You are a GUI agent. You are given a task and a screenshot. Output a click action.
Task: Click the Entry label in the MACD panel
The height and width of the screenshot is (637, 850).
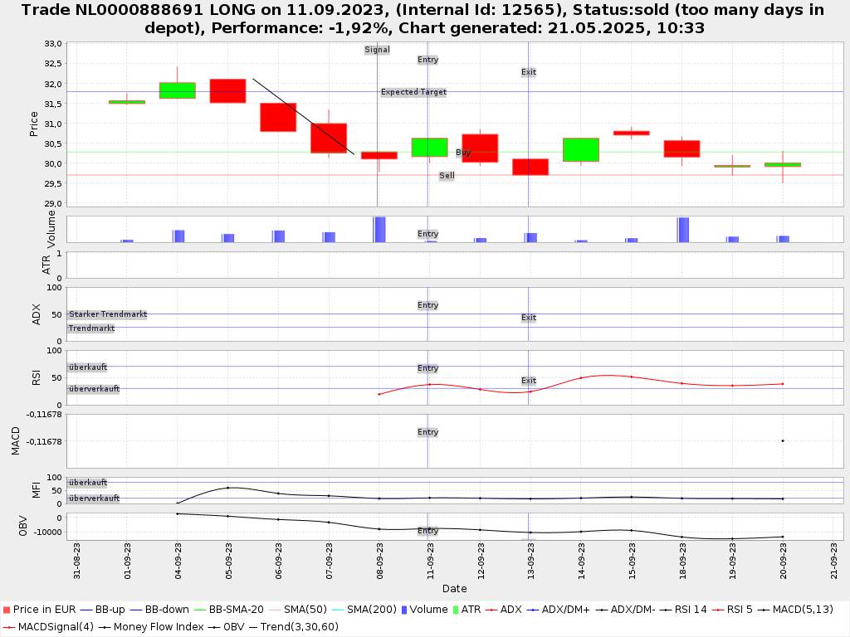click(x=428, y=432)
